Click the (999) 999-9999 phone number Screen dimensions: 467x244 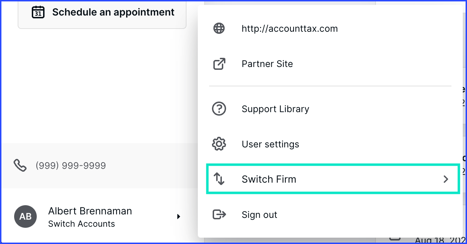pyautogui.click(x=71, y=166)
